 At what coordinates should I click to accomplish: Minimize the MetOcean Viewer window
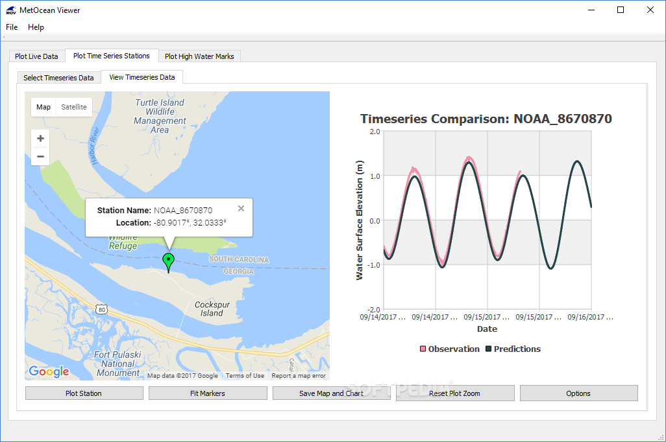coord(591,10)
